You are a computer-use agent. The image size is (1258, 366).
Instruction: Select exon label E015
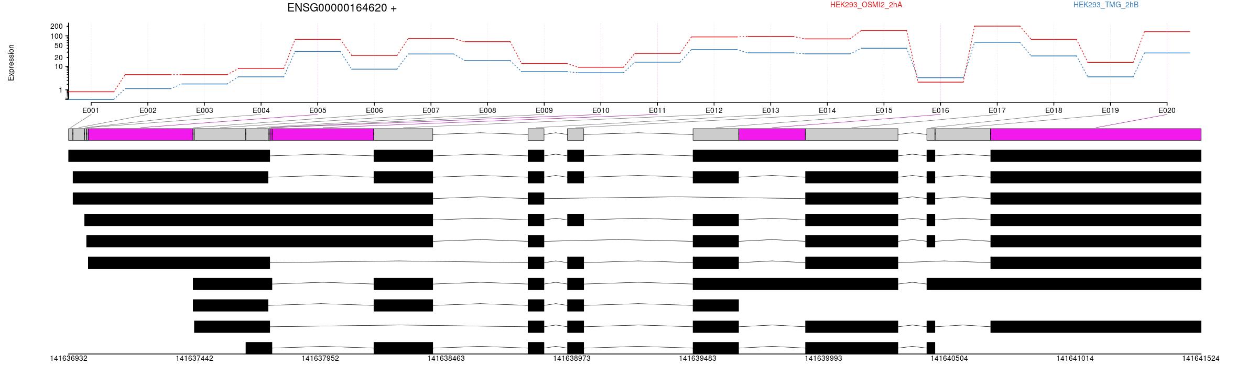click(884, 110)
